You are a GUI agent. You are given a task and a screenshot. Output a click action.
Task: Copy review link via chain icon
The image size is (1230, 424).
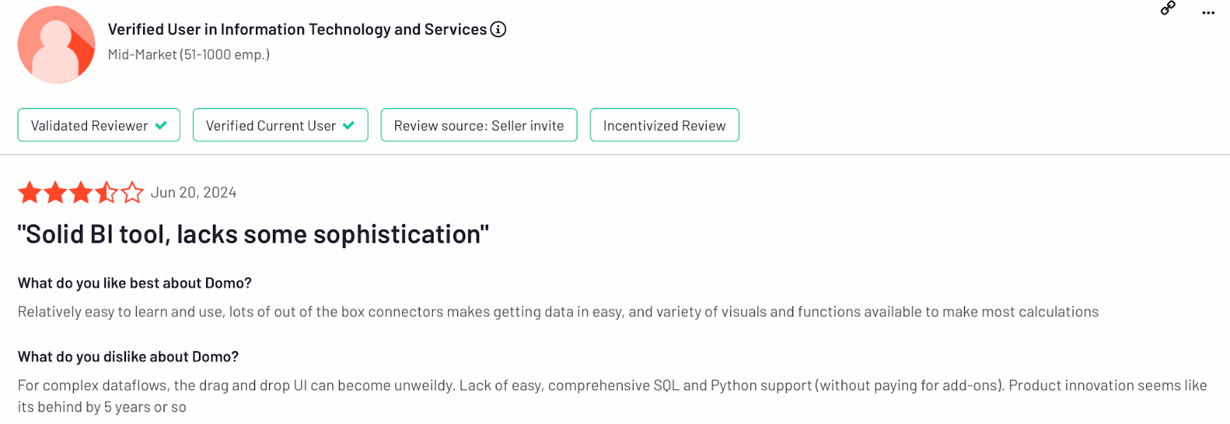tap(1168, 8)
